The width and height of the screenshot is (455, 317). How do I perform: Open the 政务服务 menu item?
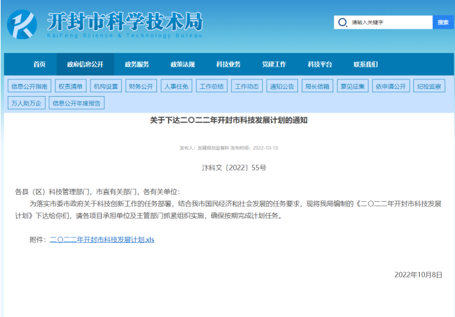tap(136, 64)
